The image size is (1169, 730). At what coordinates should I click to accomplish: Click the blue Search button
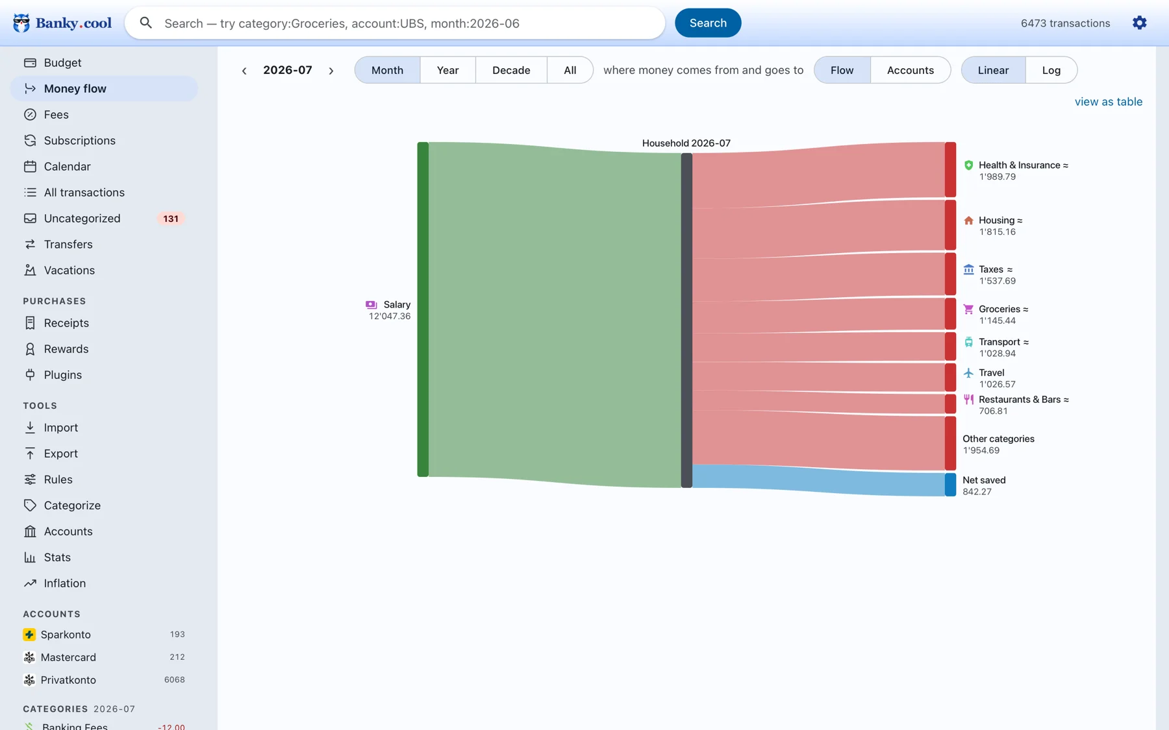(708, 23)
